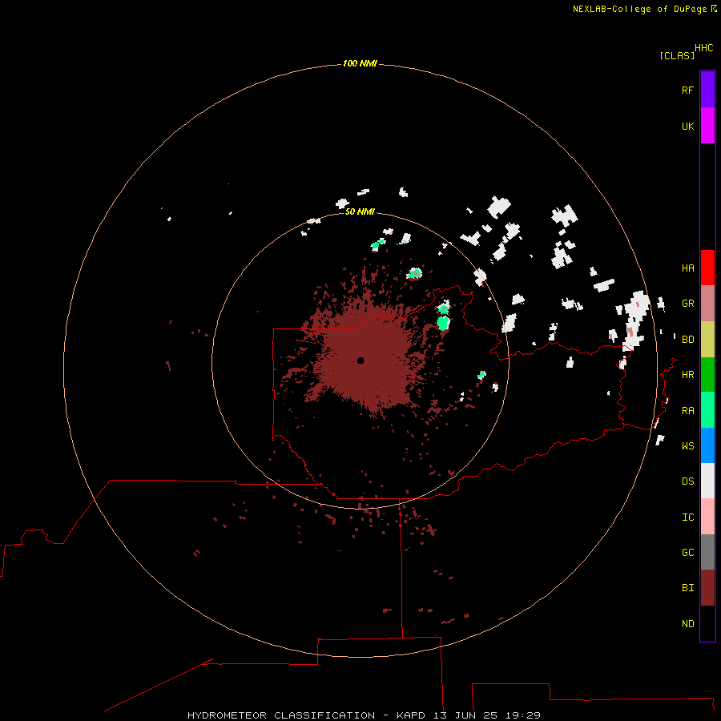Click the DS white legend swatch
The height and width of the screenshot is (721, 721).
coord(707,481)
